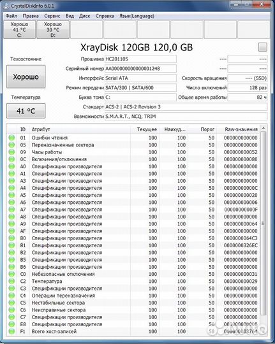Click the CrystalDiskInfo title bar icon

(x=6, y=6)
